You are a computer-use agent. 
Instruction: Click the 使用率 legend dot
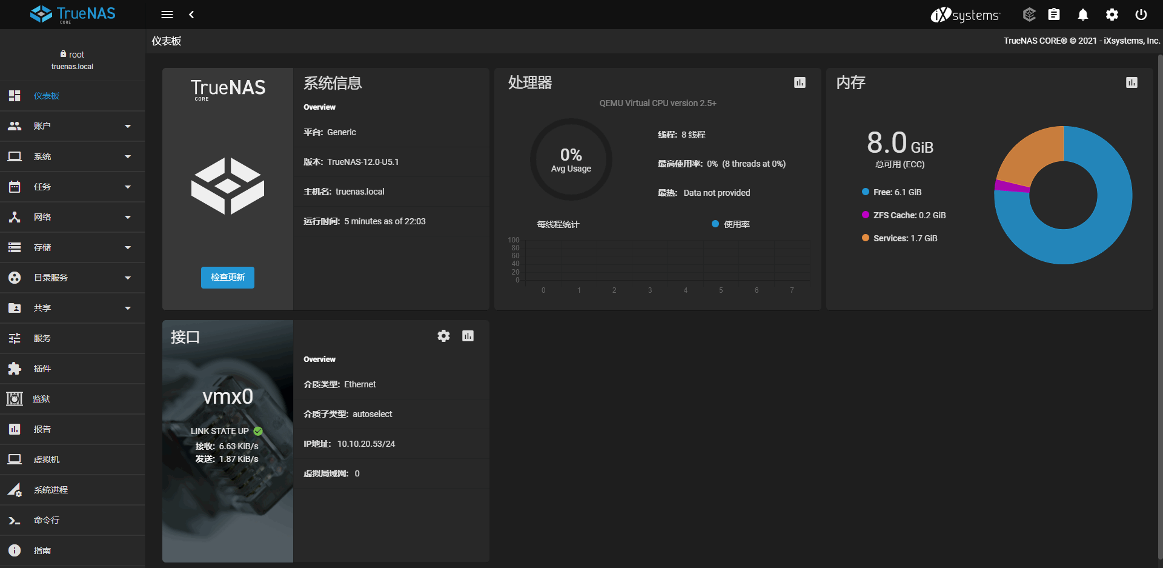coord(715,224)
